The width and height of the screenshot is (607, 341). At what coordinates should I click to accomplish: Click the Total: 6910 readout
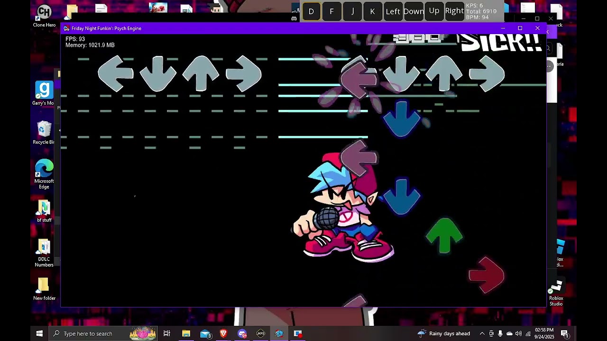point(481,11)
